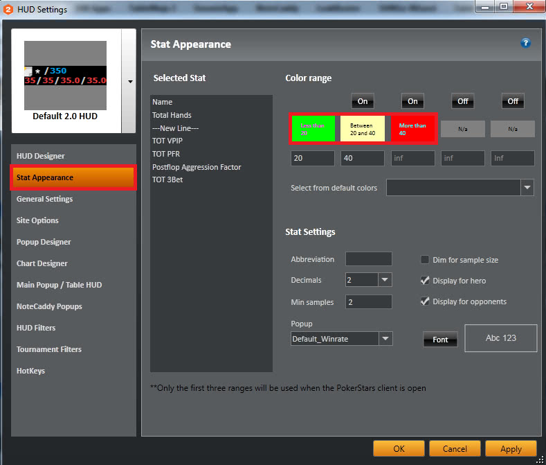The width and height of the screenshot is (546, 465).
Task: Open the HUD profile selector dropdown arrow
Action: 129,81
